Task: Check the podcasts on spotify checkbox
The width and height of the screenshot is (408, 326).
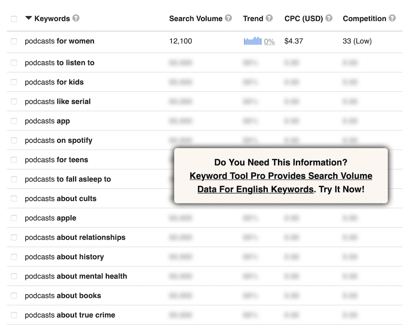Action: [14, 140]
